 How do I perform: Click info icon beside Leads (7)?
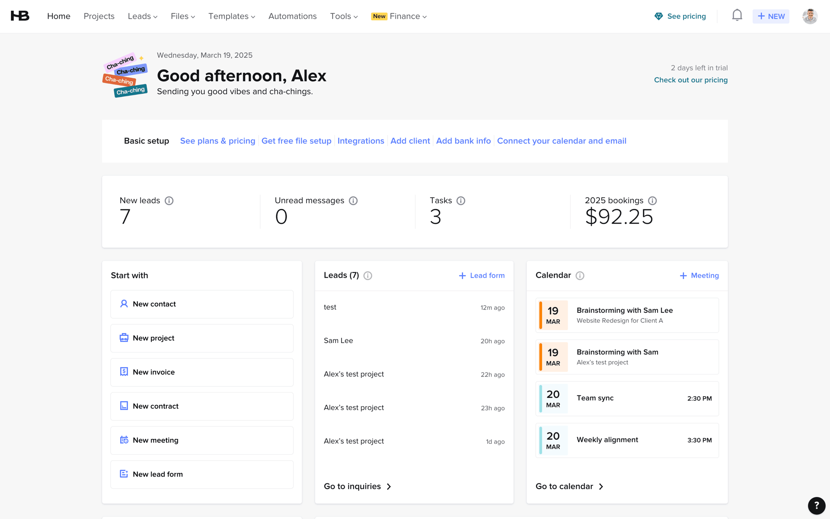coord(368,276)
